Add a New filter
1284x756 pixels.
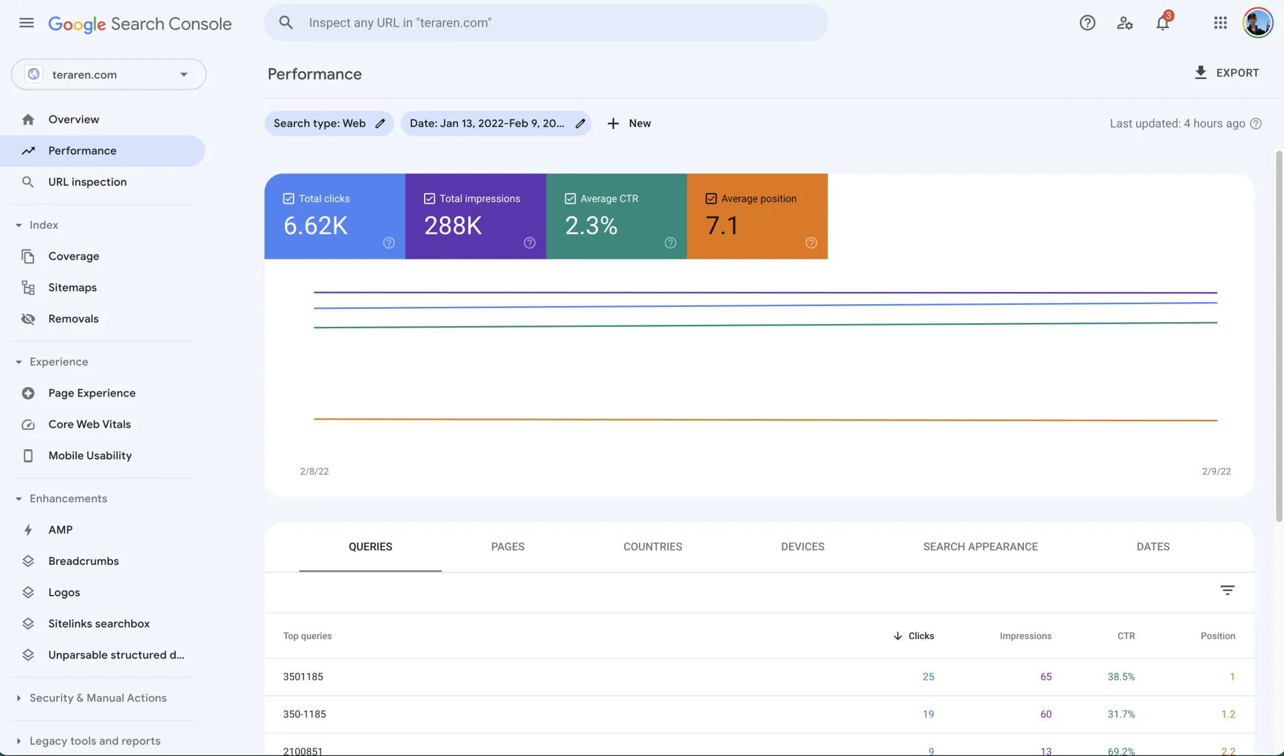[629, 124]
